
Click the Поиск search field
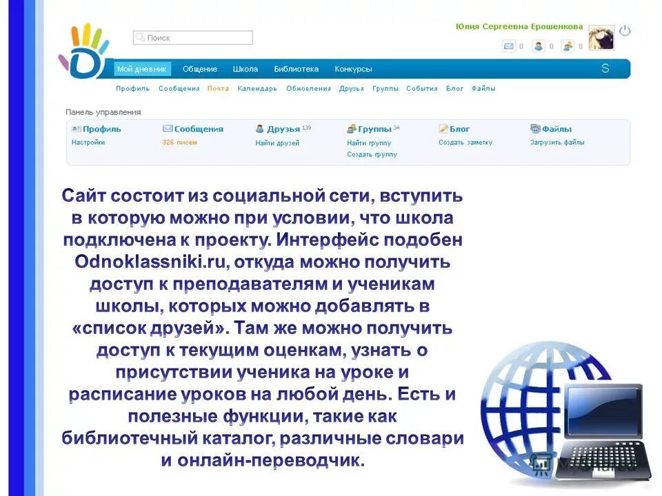(x=193, y=38)
